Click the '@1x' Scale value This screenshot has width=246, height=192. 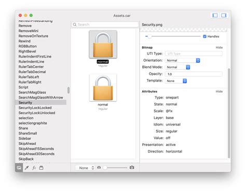(x=169, y=111)
